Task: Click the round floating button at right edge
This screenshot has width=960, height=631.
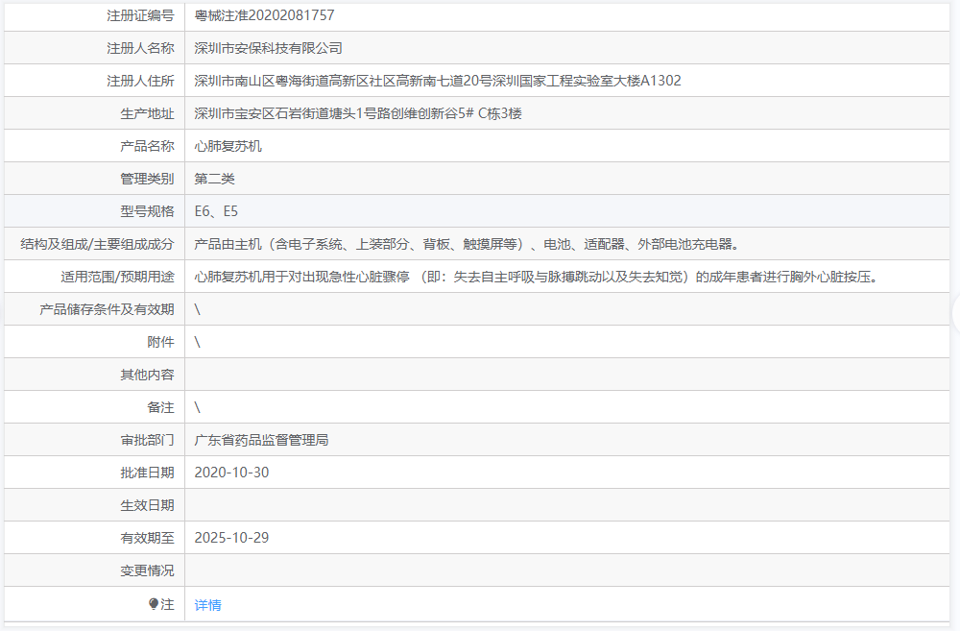Action: pyautogui.click(x=956, y=314)
